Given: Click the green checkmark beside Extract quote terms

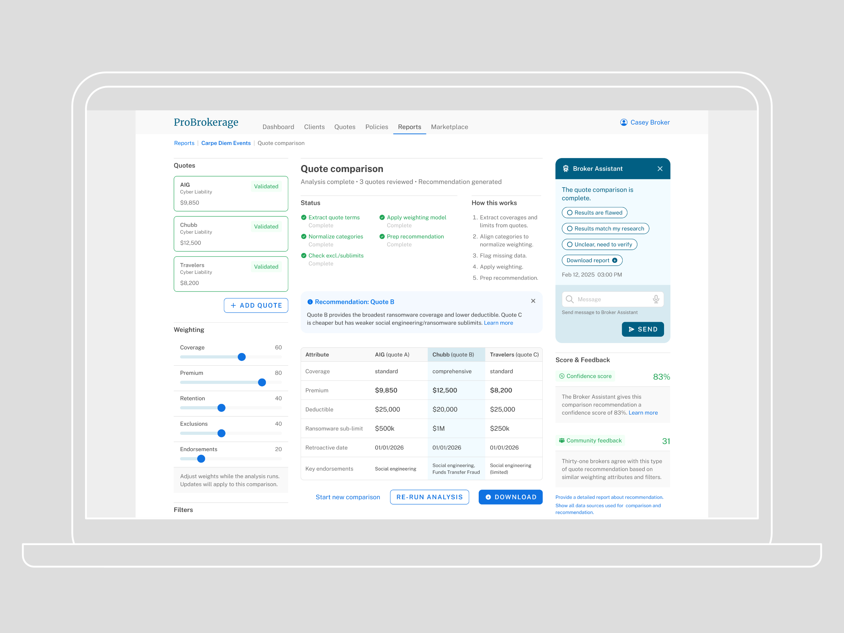Looking at the screenshot, I should [x=304, y=217].
